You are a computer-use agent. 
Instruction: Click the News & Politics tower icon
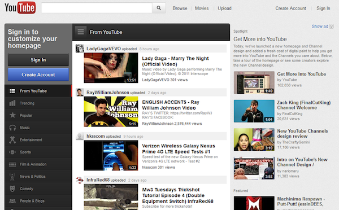(x=12, y=177)
